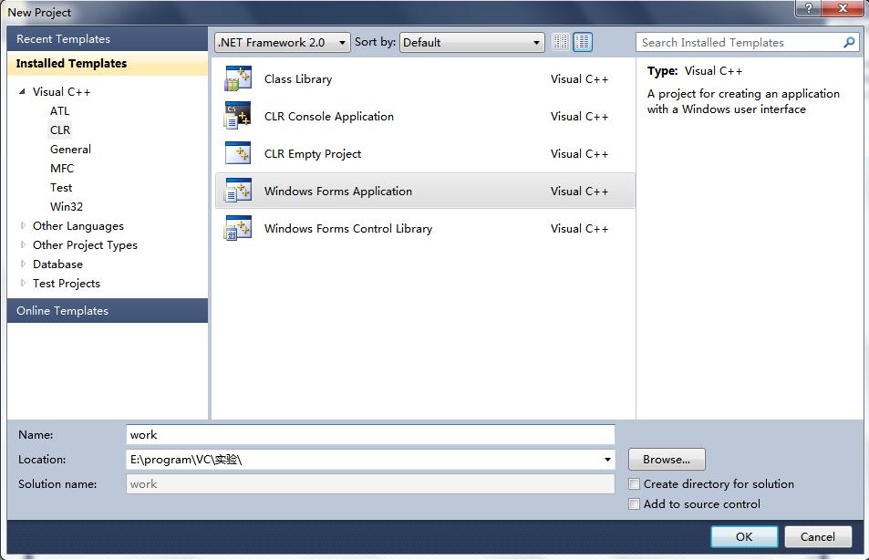This screenshot has height=560, width=869.
Task: Click into the Name field containing work
Action: click(370, 435)
